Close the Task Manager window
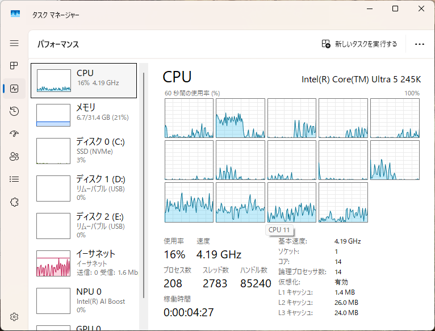 pos(421,9)
